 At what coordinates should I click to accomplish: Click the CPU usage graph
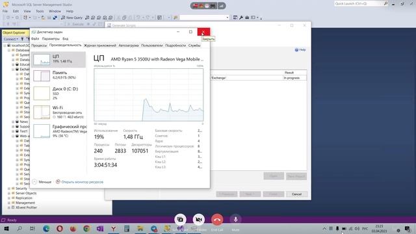(x=149, y=95)
